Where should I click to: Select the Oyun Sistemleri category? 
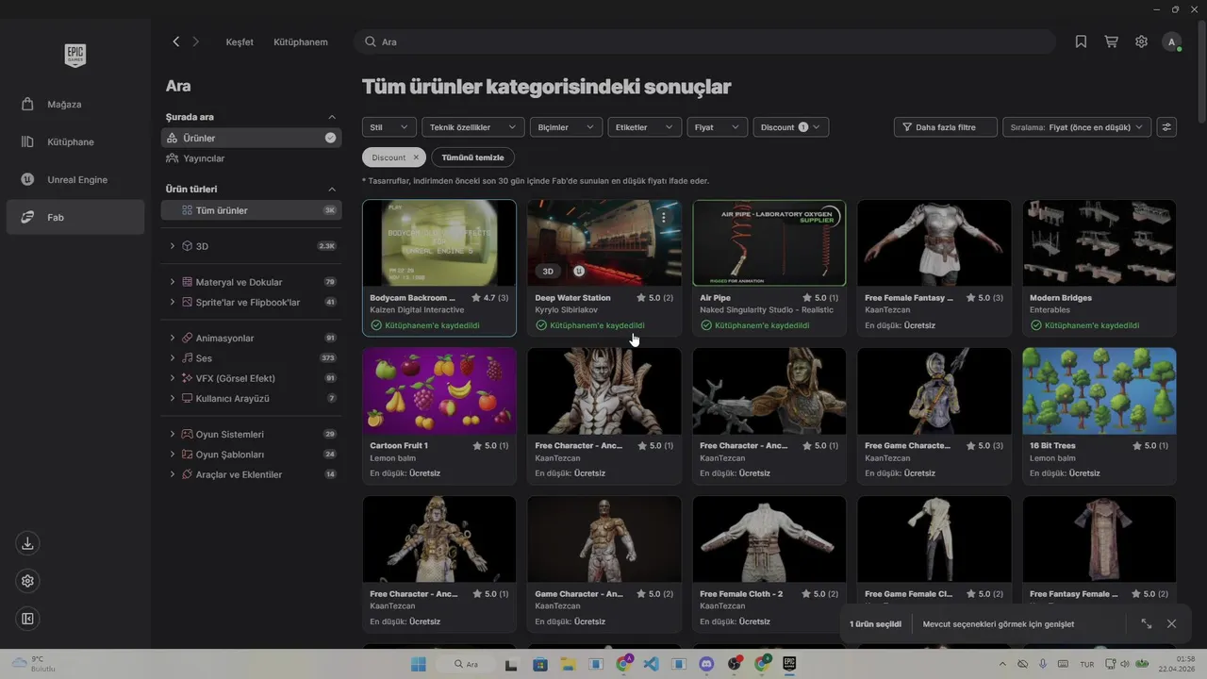click(229, 435)
